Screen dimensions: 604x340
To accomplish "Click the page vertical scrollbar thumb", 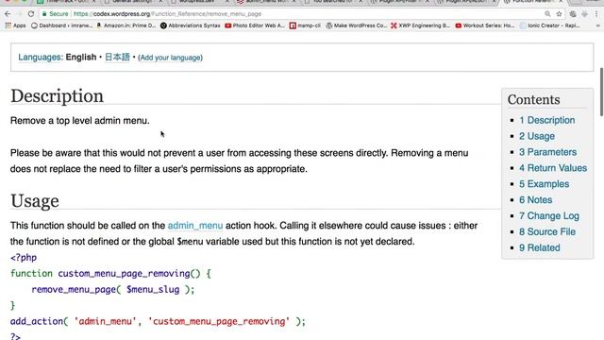I will 602,92.
